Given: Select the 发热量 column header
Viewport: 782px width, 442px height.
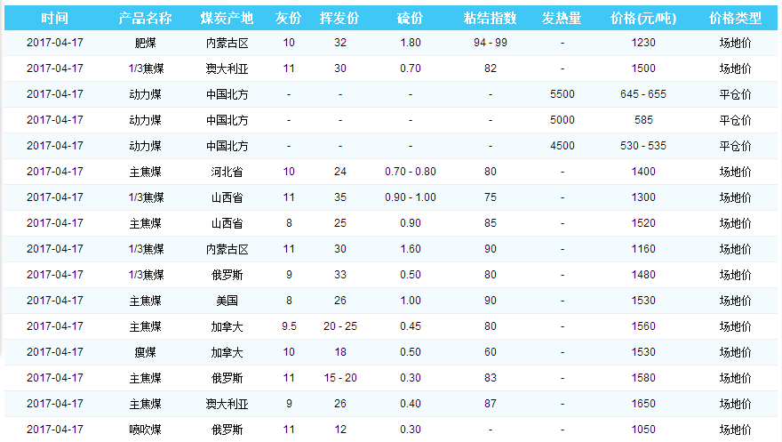Looking at the screenshot, I should click(x=562, y=19).
